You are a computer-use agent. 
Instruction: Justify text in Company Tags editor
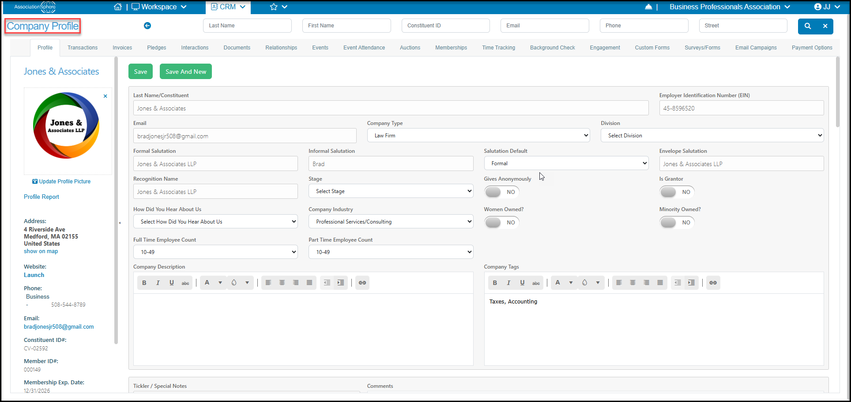660,283
